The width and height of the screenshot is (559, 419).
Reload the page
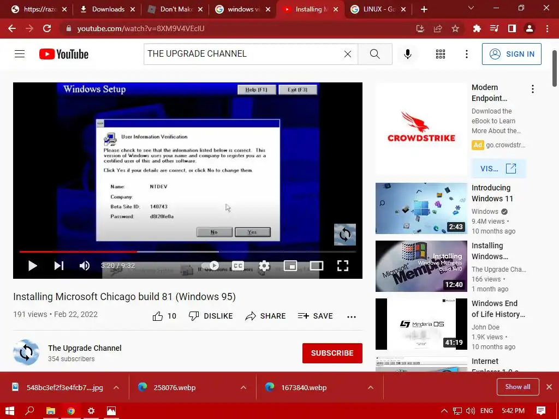[47, 28]
